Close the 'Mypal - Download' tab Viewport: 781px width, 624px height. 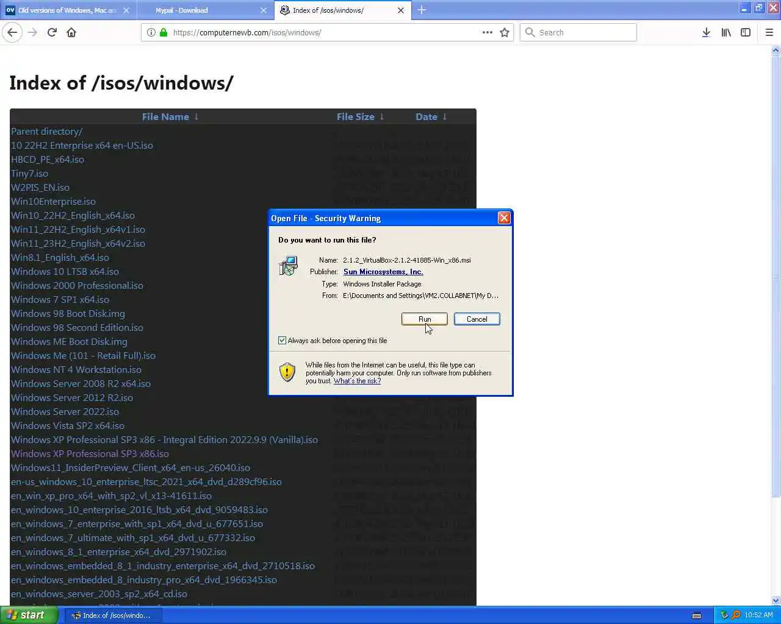tap(264, 10)
